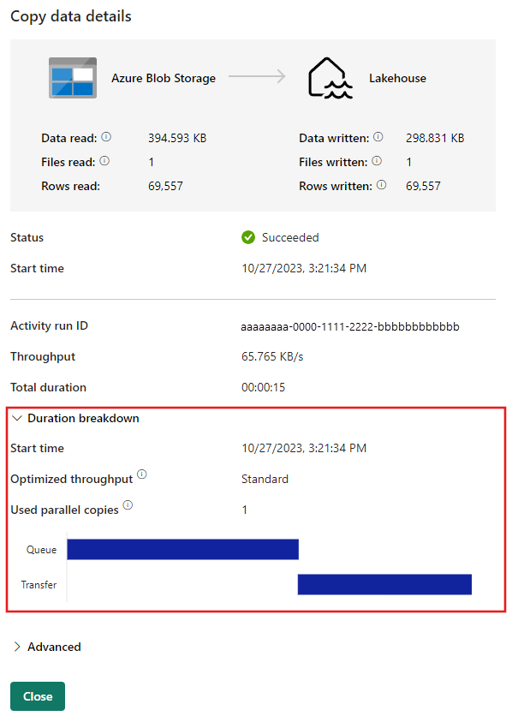Click the info icon beside Data written
Screen dimensions: 512x716
click(x=378, y=137)
